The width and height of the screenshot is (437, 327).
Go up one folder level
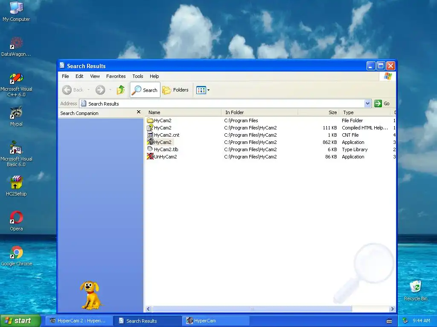(121, 90)
